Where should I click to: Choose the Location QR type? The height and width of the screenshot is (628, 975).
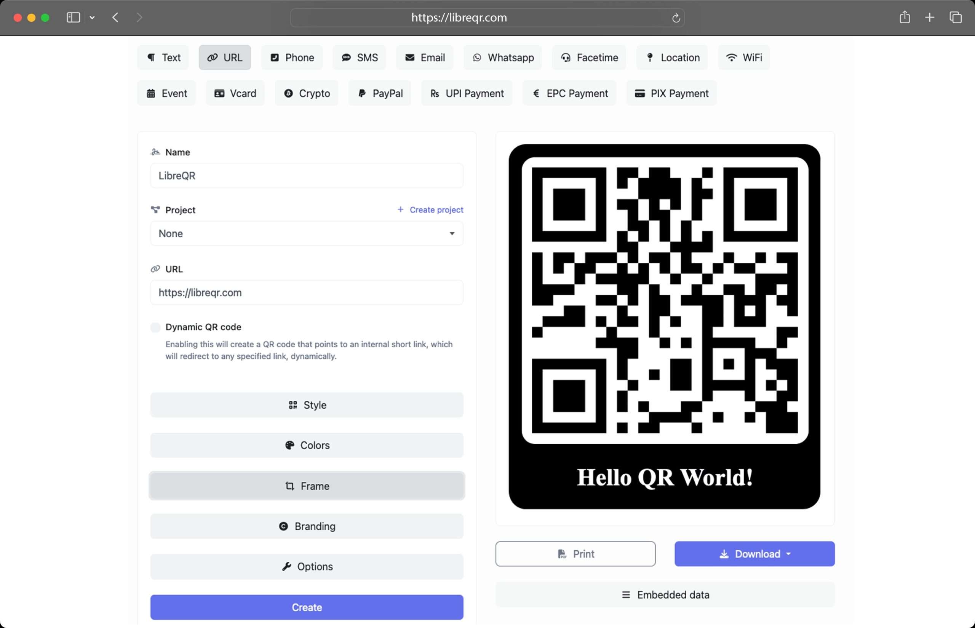[672, 58]
